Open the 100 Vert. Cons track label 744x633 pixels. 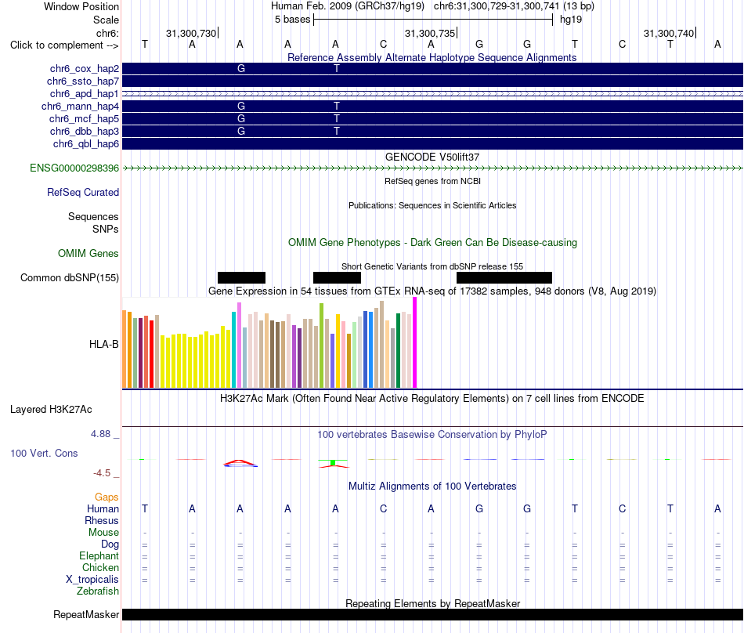(x=44, y=453)
